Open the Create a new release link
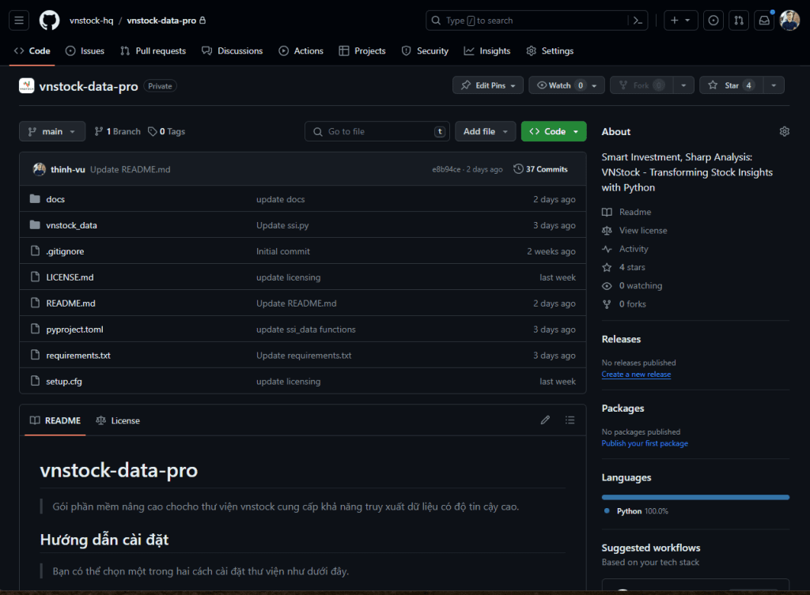The image size is (810, 595). pyautogui.click(x=636, y=374)
